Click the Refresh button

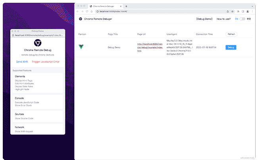[x=231, y=34]
